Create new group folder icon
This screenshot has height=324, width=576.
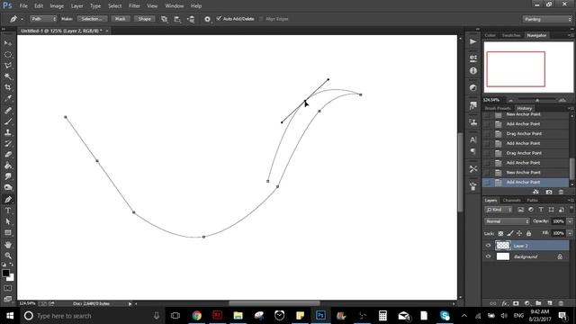coord(538,303)
